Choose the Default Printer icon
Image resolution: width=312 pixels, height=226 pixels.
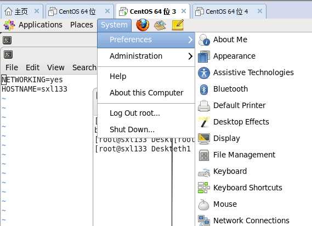[x=204, y=106]
